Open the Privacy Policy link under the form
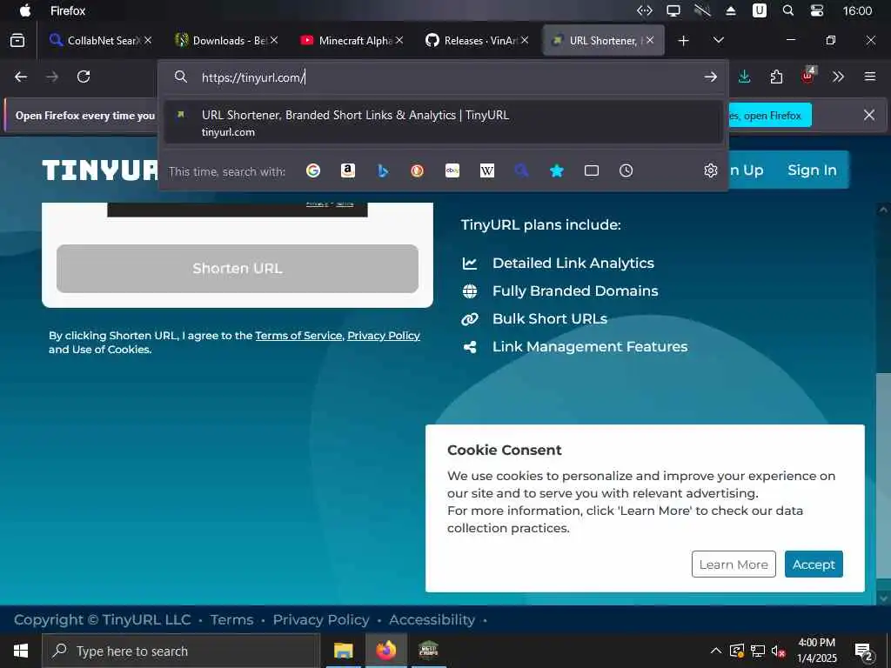 point(384,336)
